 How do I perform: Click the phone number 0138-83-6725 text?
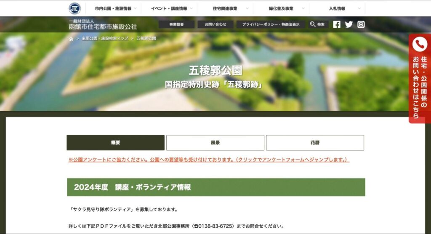(215, 226)
